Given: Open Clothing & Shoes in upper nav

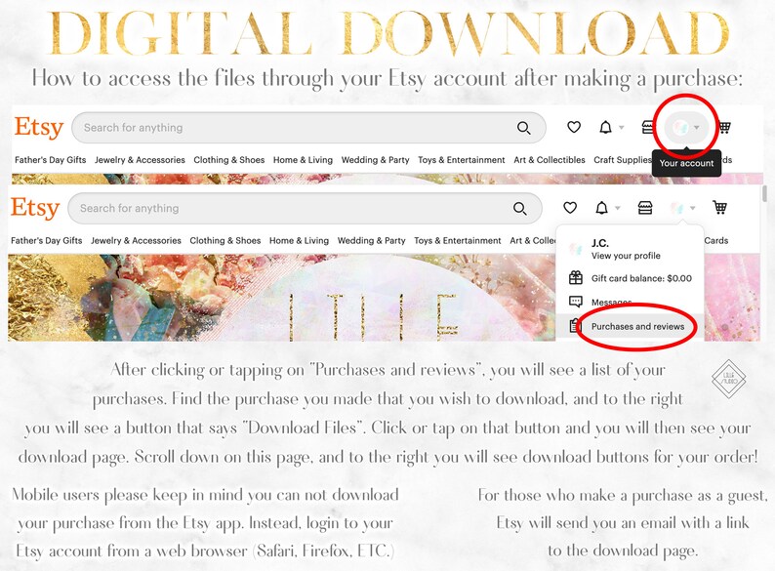Looking at the screenshot, I should click(228, 160).
